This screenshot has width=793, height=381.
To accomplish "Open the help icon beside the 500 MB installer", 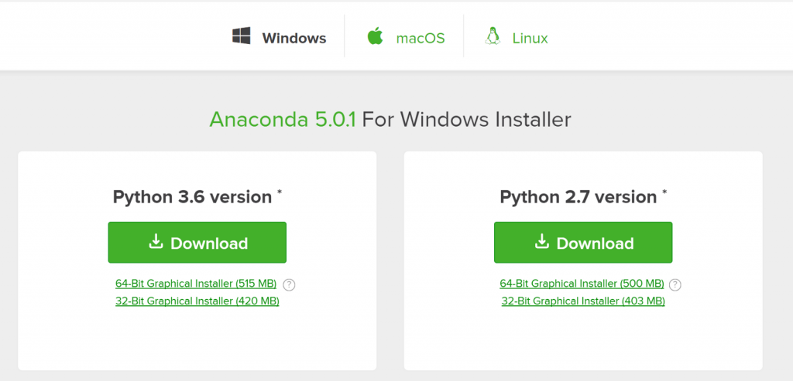I will pos(675,284).
